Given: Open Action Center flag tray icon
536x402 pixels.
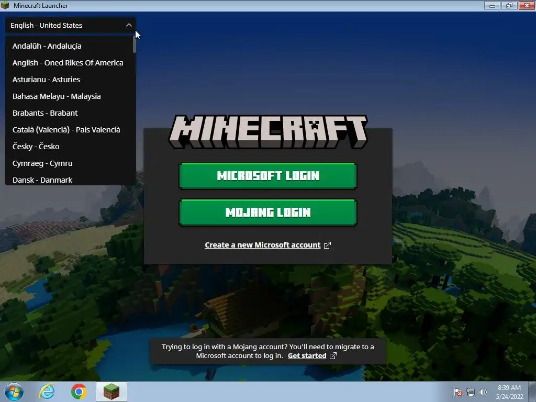Looking at the screenshot, I should pyautogui.click(x=458, y=392).
